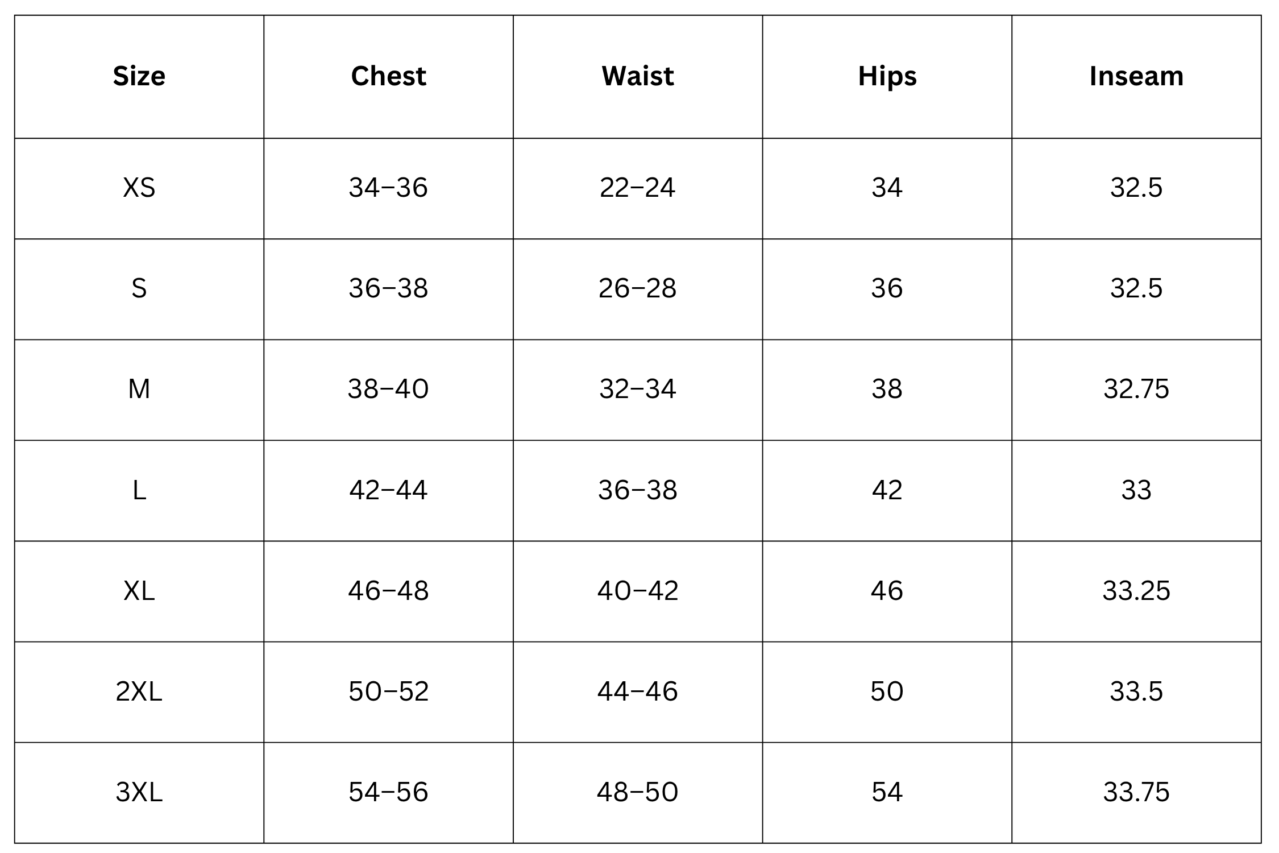Click the 2XL size cell
This screenshot has height=853, width=1279.
[x=139, y=691]
